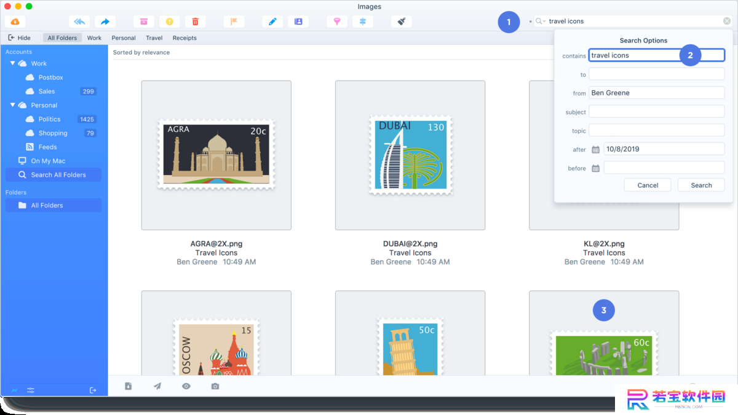This screenshot has height=415, width=738.
Task: Open the sliders settings icon at sidebar bottom
Action: coord(31,390)
